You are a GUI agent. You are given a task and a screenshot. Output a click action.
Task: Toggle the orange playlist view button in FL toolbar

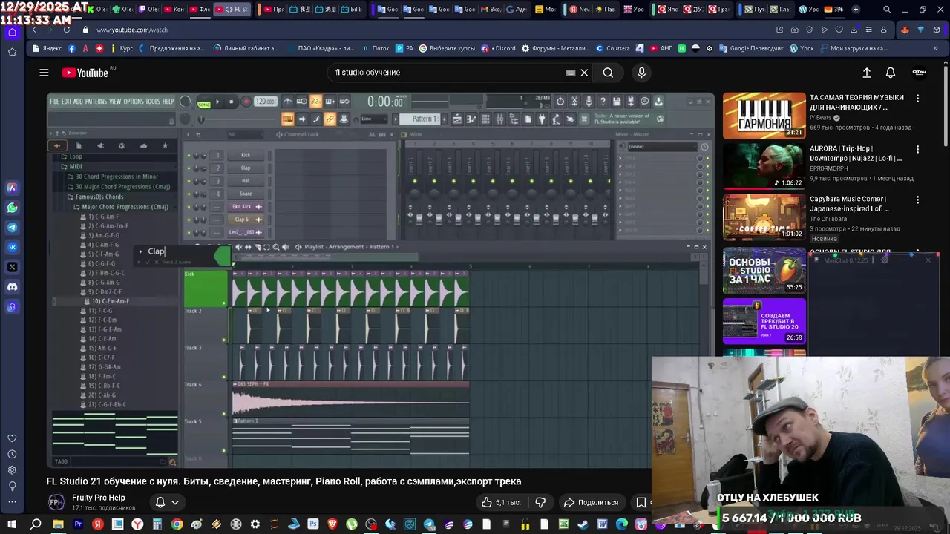[x=288, y=119]
